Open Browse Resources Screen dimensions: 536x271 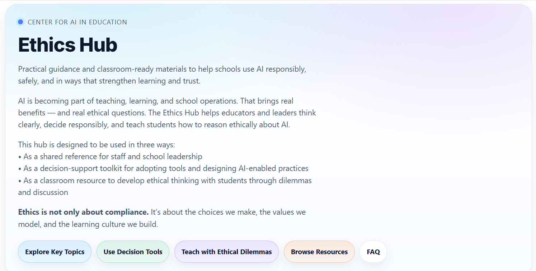[319, 252]
